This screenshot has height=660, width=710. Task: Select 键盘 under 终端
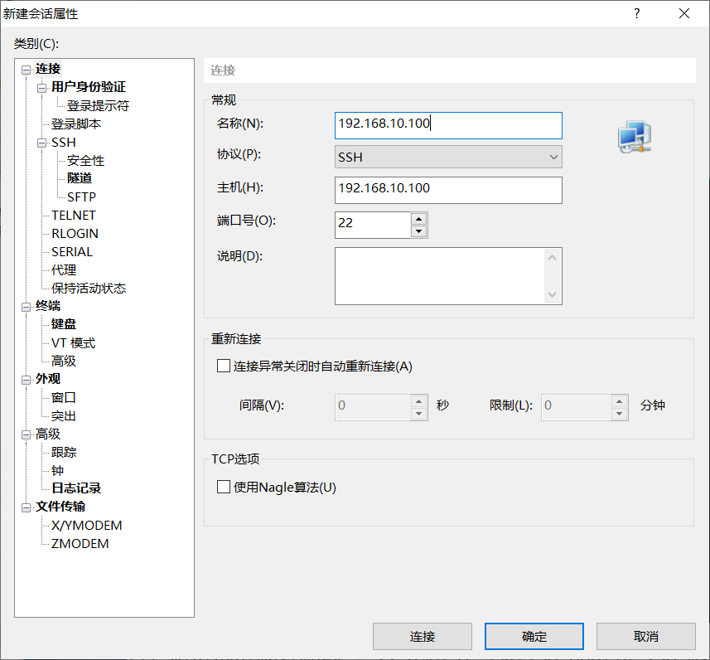point(64,323)
